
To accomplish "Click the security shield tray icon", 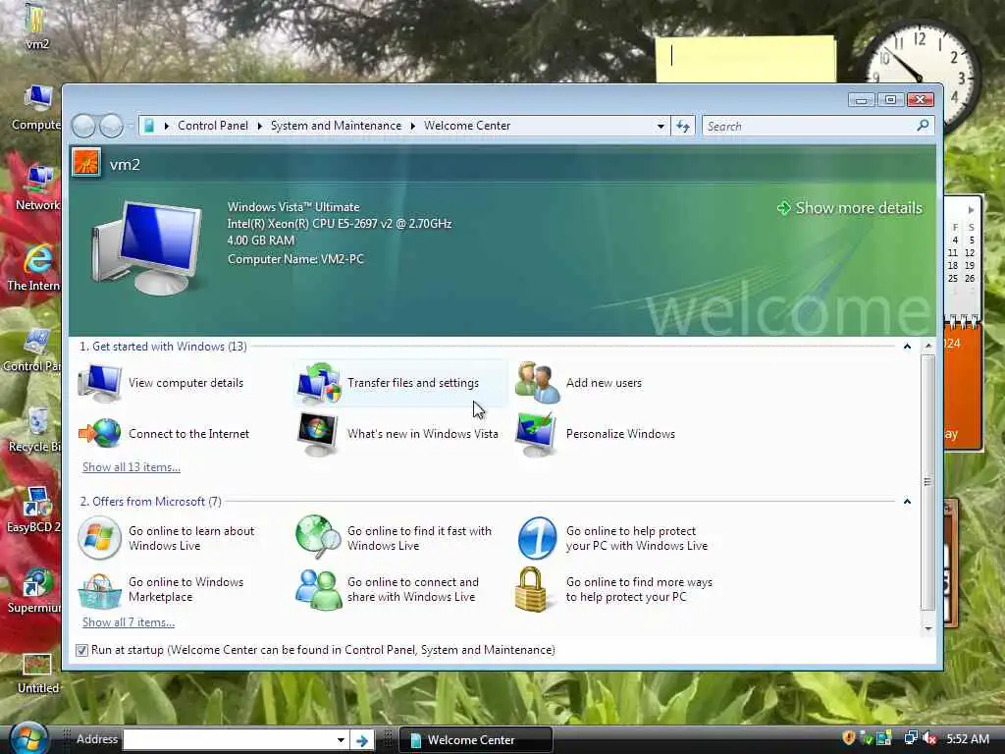I will 849,738.
